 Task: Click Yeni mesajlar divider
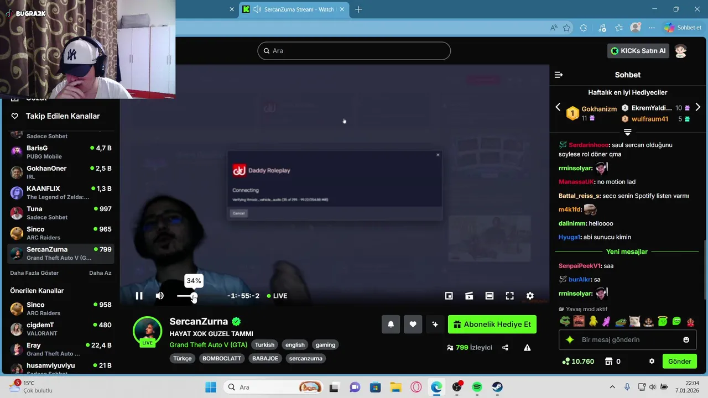point(627,252)
